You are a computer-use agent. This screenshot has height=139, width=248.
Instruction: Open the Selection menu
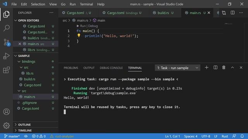click(38, 4)
